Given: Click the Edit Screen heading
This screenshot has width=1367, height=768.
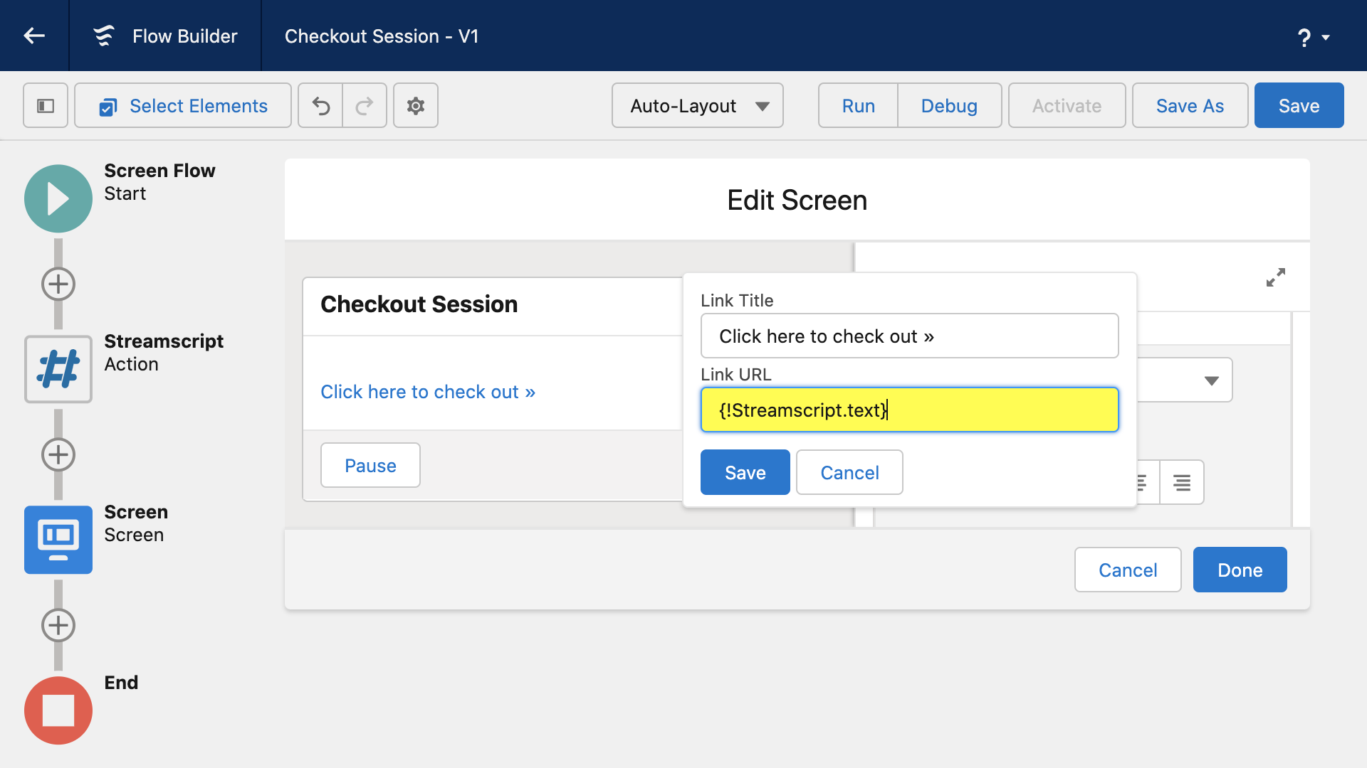Looking at the screenshot, I should pyautogui.click(x=797, y=201).
